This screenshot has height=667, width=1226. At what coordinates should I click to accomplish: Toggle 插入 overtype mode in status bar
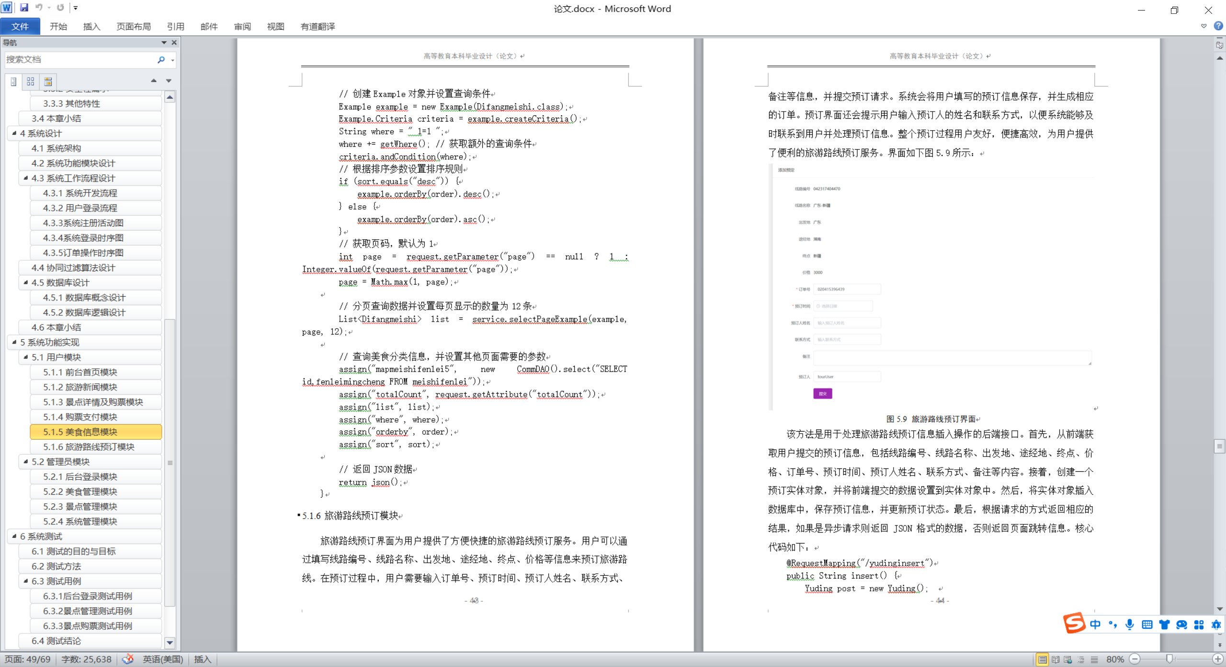click(x=203, y=659)
